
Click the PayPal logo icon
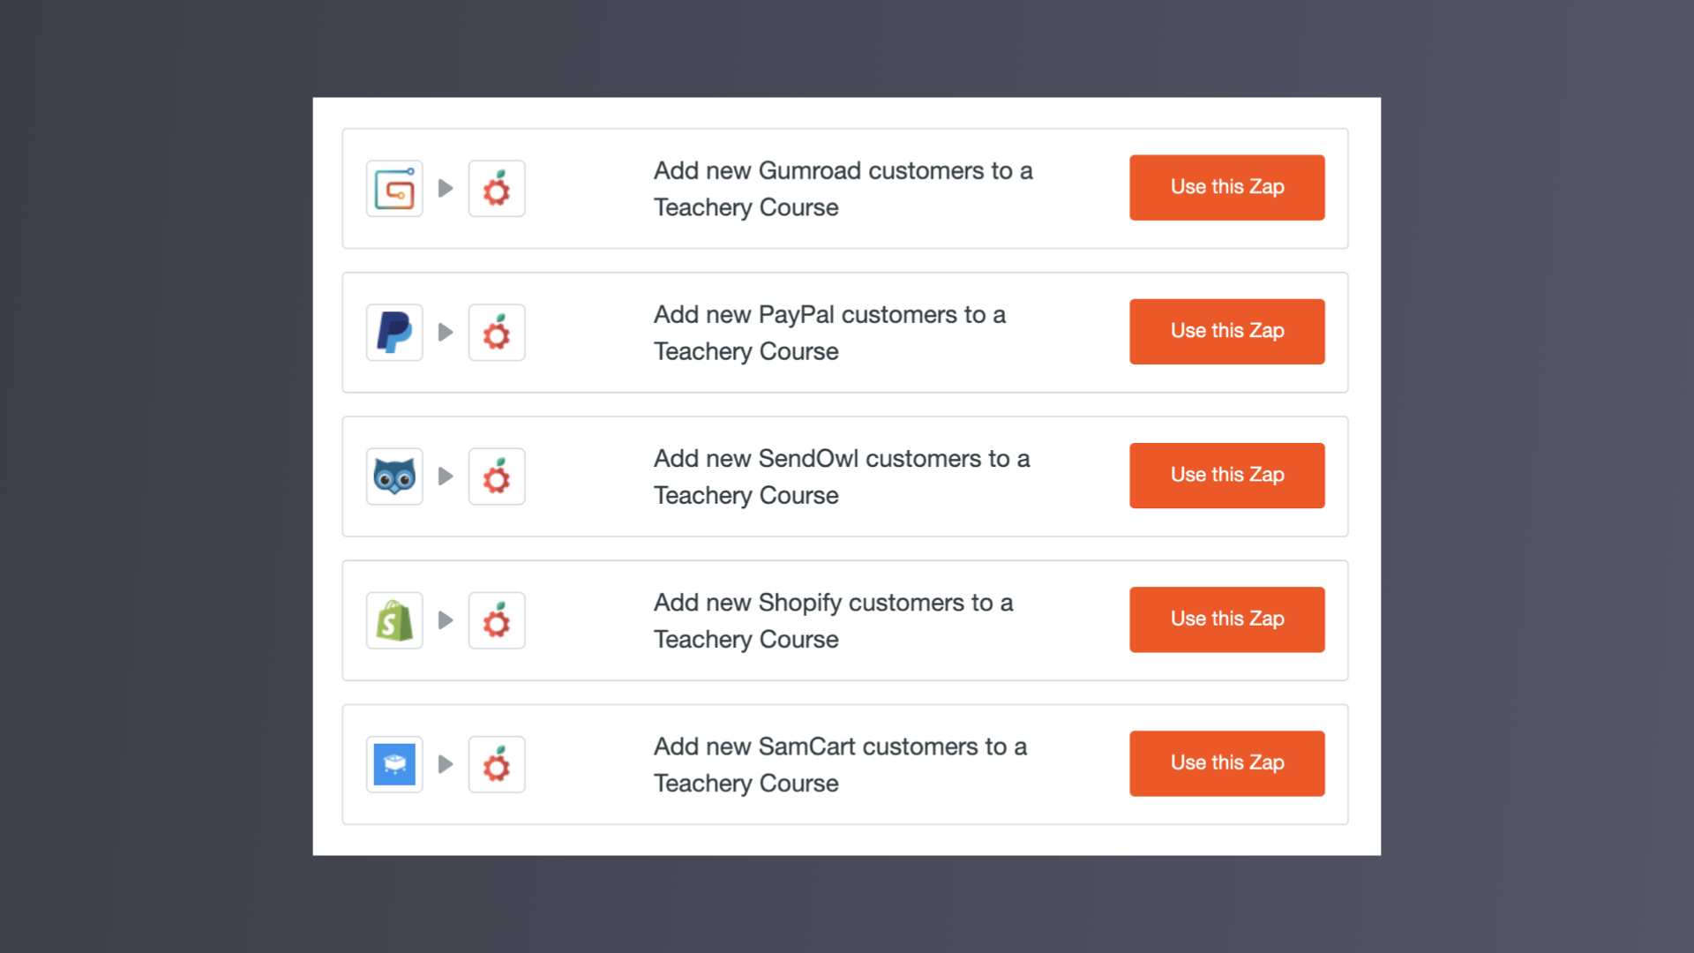(x=394, y=333)
